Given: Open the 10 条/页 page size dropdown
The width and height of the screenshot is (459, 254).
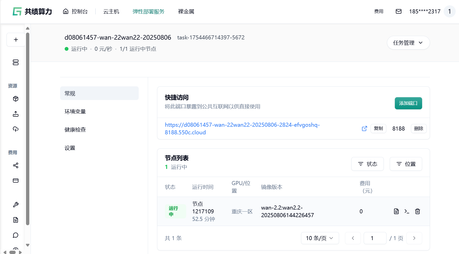Looking at the screenshot, I should 320,238.
